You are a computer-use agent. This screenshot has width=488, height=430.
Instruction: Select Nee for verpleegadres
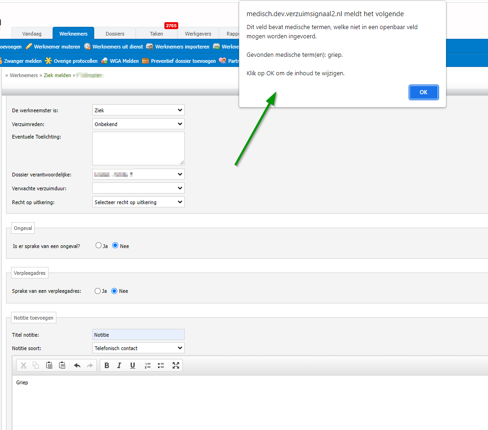(x=114, y=291)
